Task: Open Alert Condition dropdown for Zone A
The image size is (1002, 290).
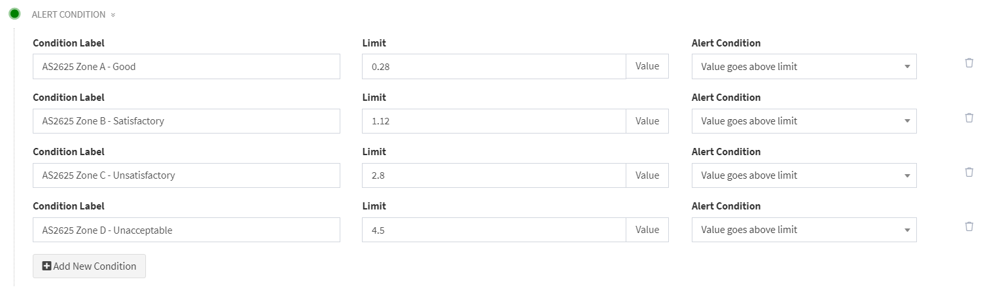Action: coord(804,66)
